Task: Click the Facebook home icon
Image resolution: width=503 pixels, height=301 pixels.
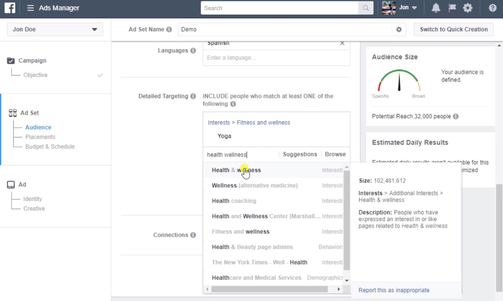Action: tap(9, 8)
